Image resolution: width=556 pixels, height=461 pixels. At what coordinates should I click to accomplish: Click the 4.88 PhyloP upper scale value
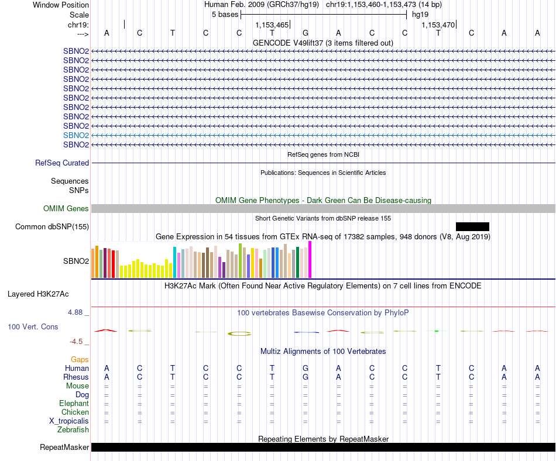[75, 312]
